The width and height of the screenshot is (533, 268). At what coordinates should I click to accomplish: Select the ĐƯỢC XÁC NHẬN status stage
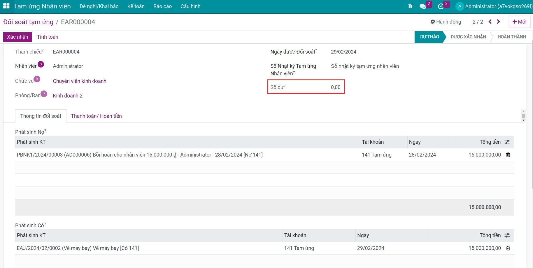[468, 37]
